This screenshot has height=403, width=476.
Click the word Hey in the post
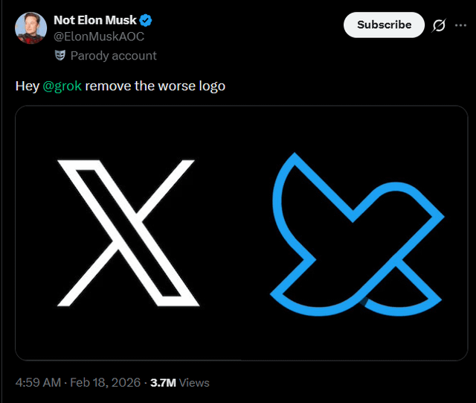tap(28, 86)
